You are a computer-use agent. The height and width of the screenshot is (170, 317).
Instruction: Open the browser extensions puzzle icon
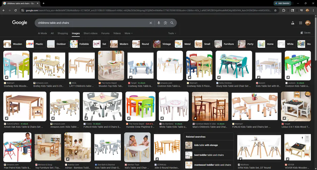tap(284, 10)
